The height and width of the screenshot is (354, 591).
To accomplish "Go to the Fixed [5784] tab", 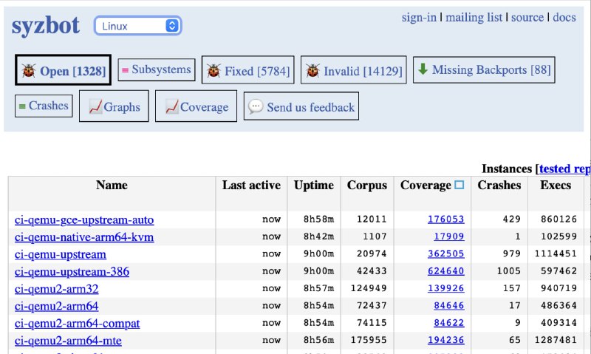I will tap(248, 70).
